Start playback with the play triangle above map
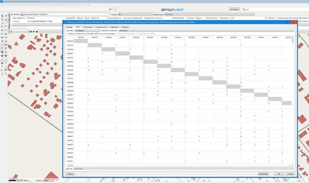 34,32
